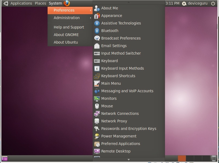The height and width of the screenshot is (163, 219).
Task: Click the Keyboard Shortcuts icon
Action: pos(97,76)
